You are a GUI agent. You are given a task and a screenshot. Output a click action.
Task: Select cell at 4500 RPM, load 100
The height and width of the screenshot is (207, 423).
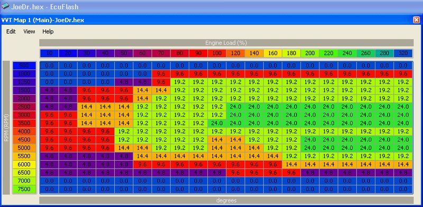coord(217,140)
